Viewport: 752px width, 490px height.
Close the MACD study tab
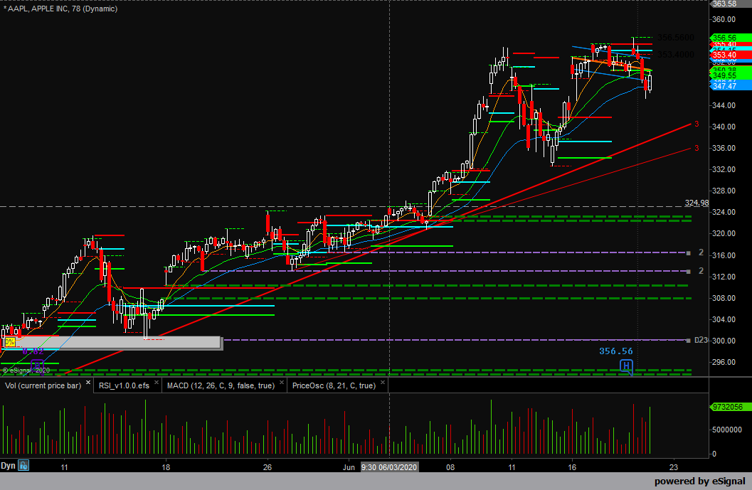[282, 383]
